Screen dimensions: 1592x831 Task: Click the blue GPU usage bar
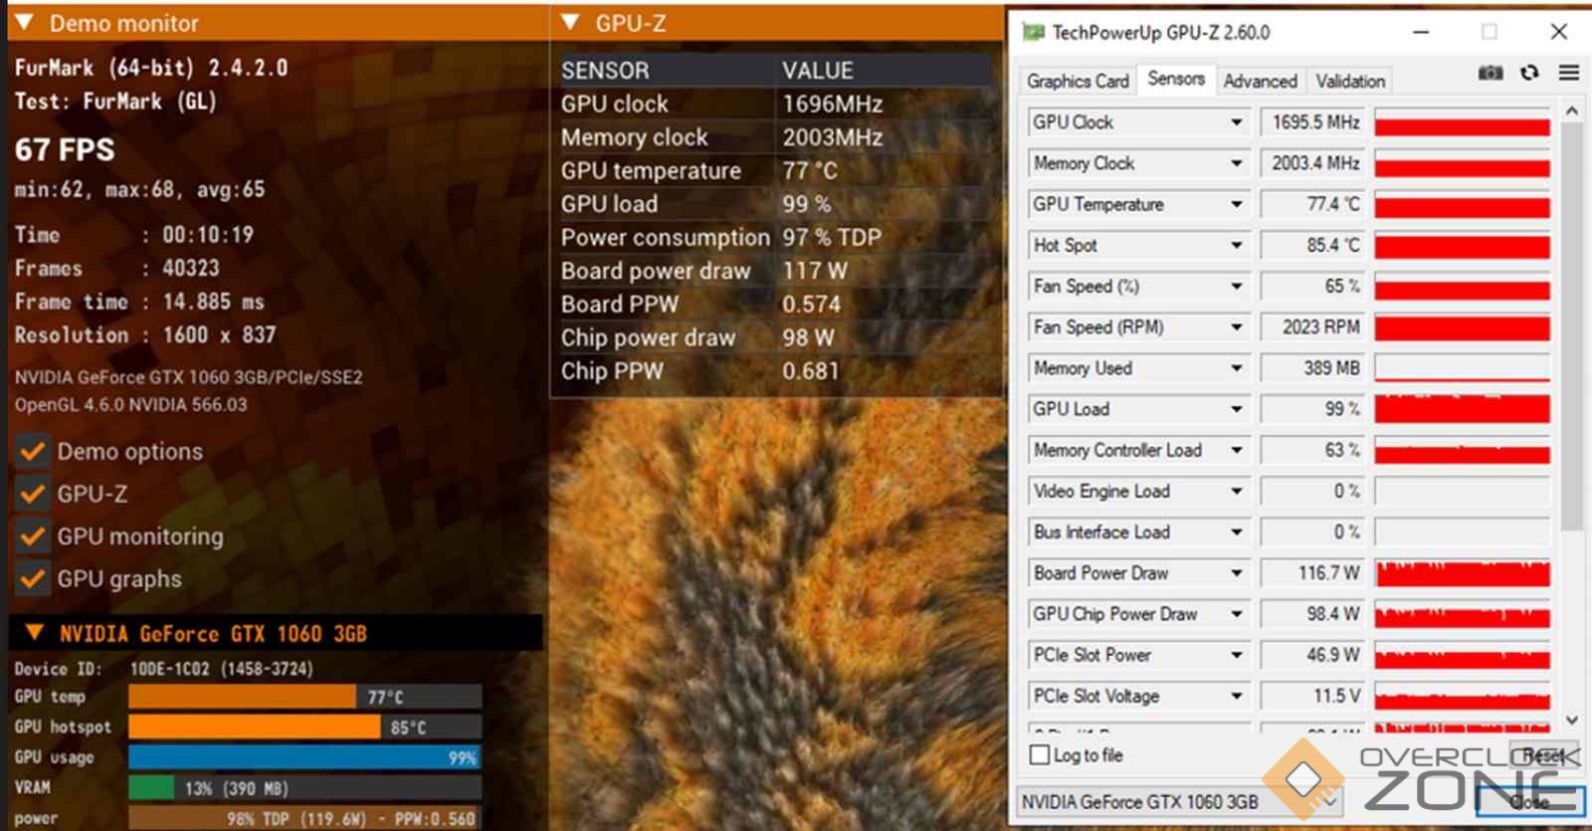304,757
